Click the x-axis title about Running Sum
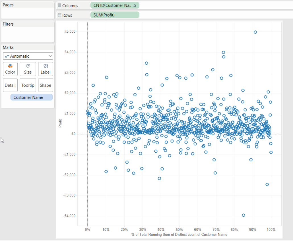Screen dimensions: 293x241 tap(179, 234)
